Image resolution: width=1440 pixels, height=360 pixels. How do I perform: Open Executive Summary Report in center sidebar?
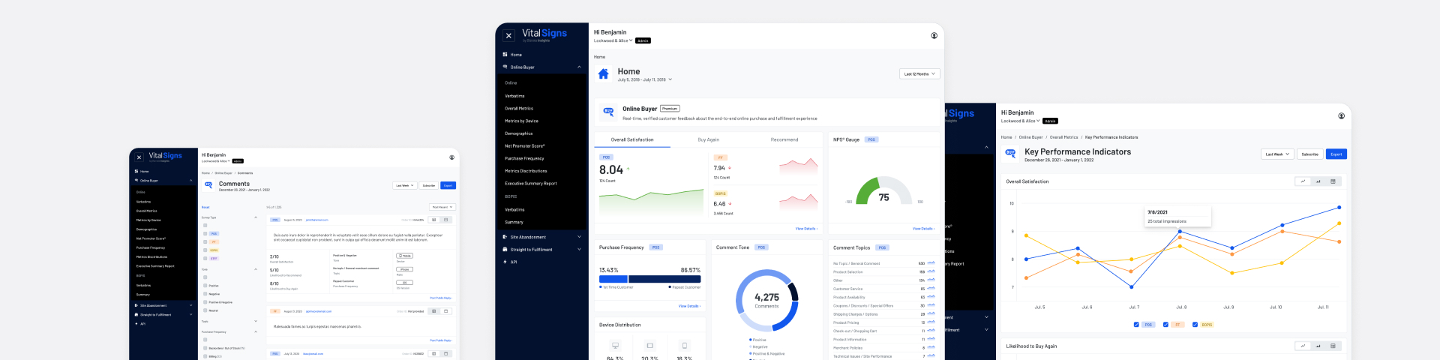531,184
